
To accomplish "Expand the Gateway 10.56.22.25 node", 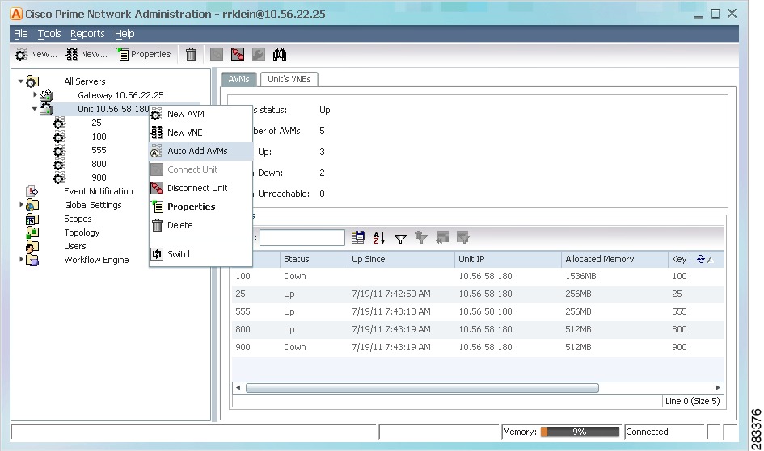I will coord(35,94).
